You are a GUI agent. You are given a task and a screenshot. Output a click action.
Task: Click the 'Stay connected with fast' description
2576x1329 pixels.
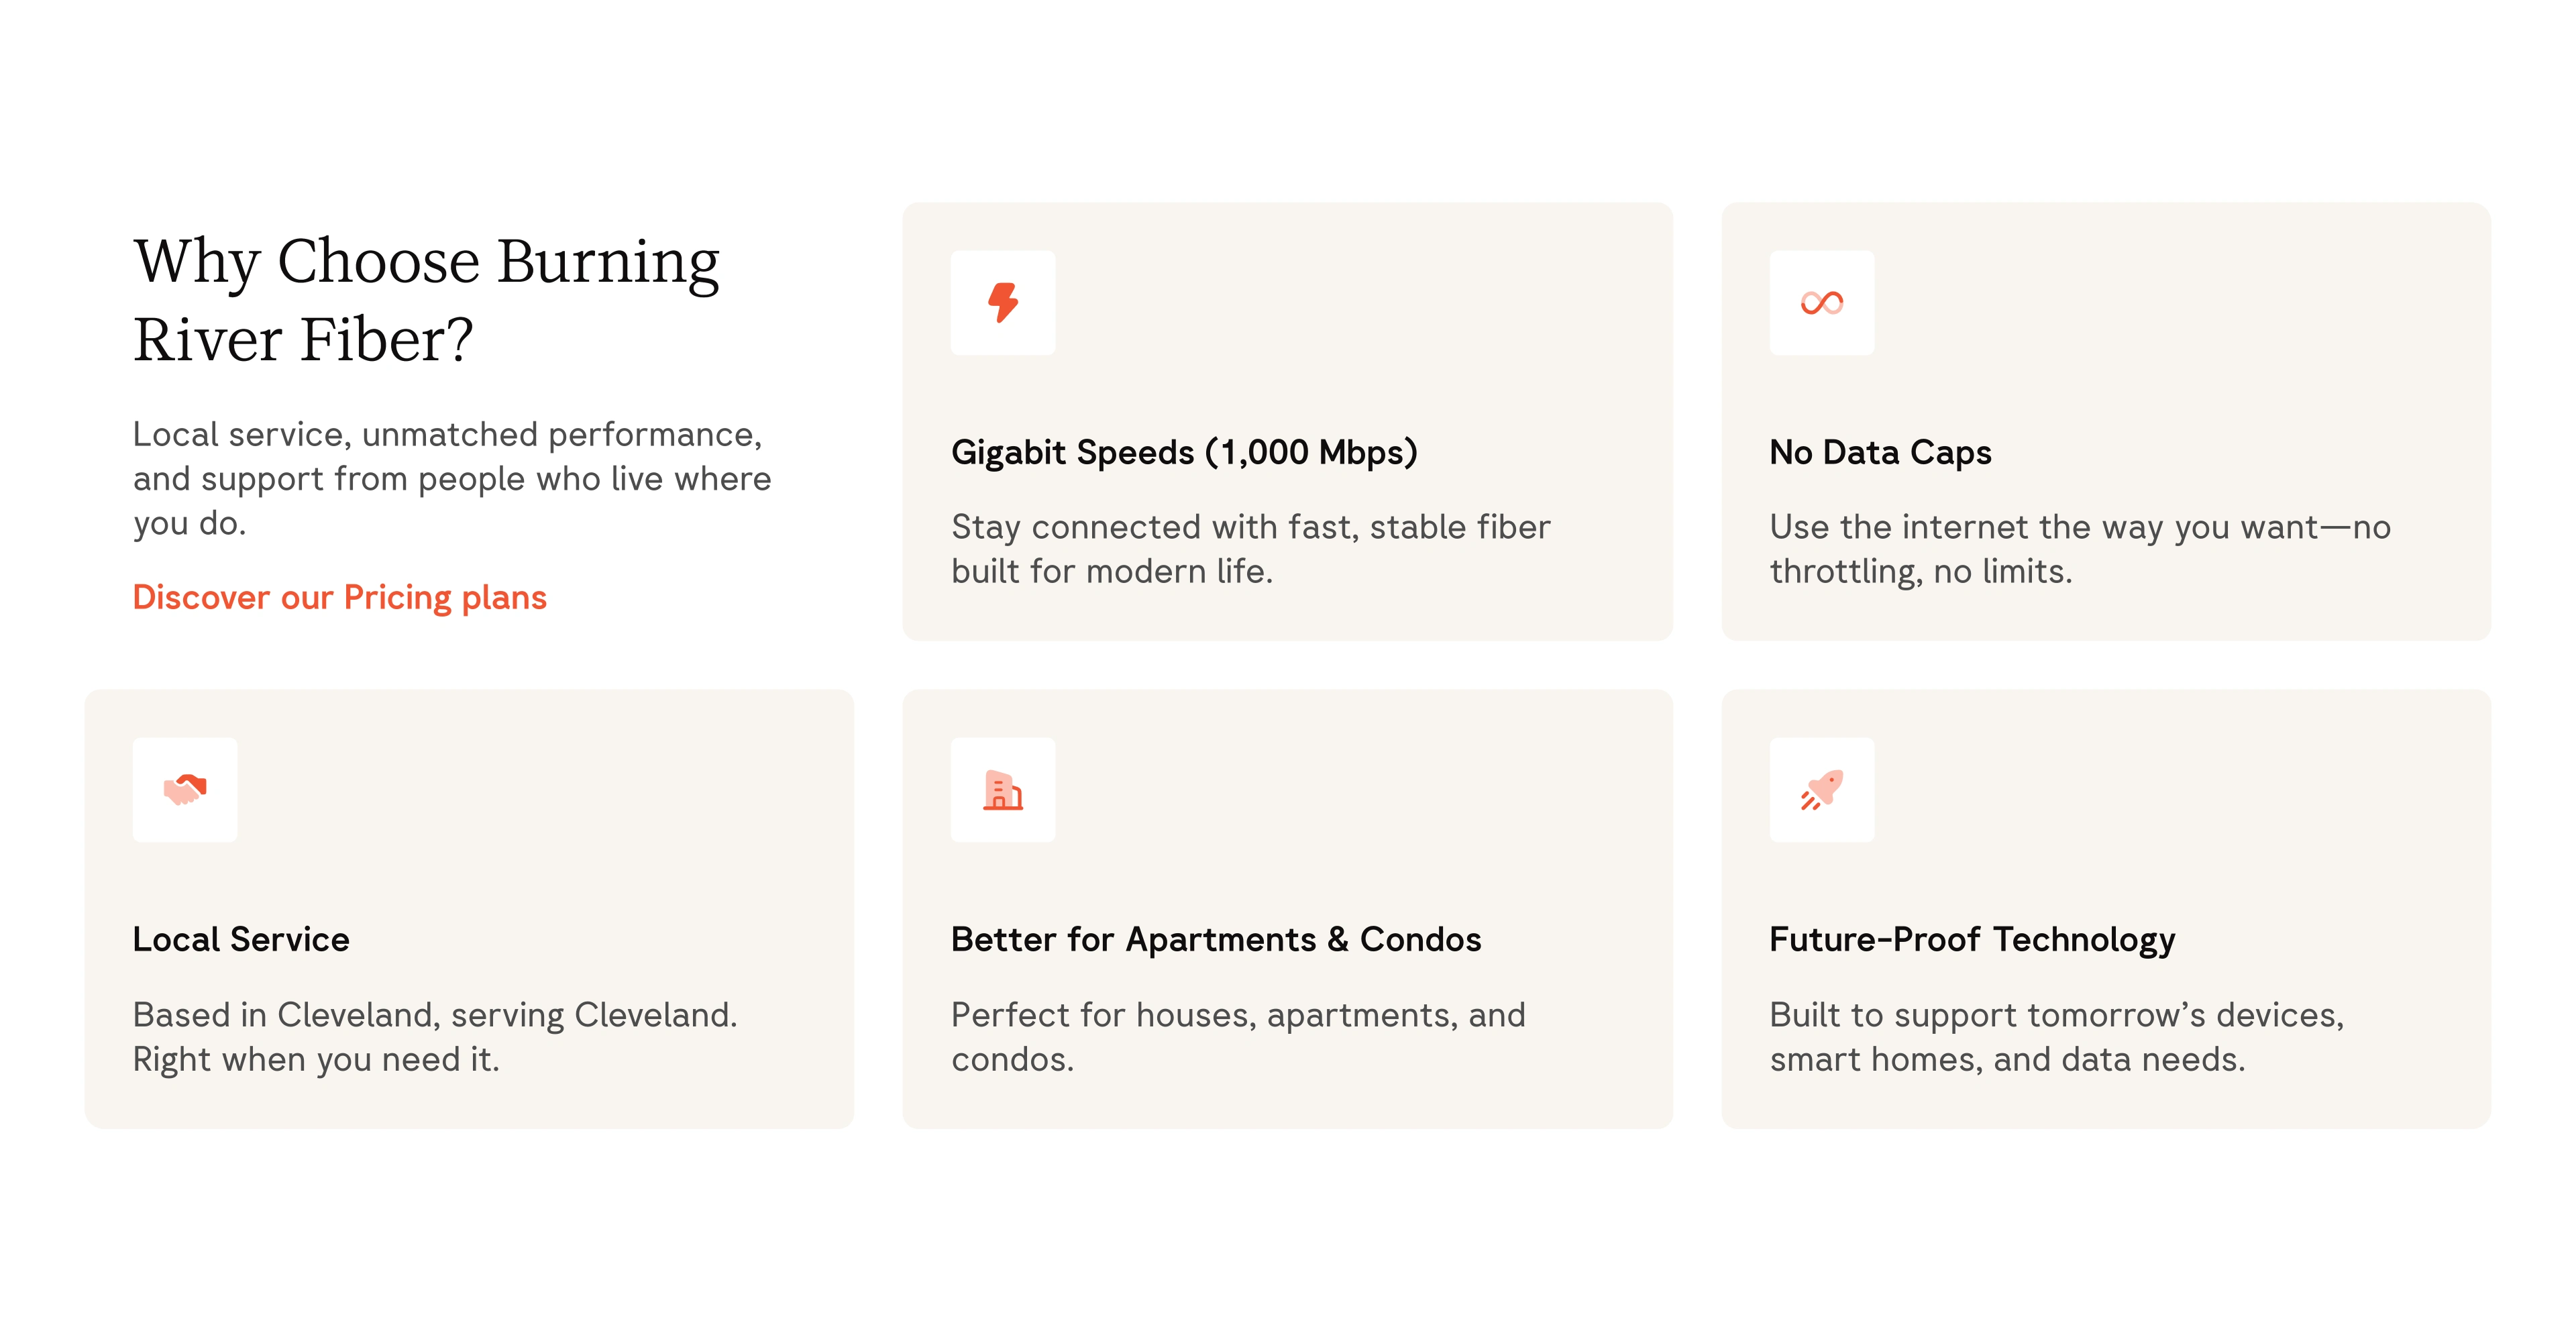coord(1250,527)
